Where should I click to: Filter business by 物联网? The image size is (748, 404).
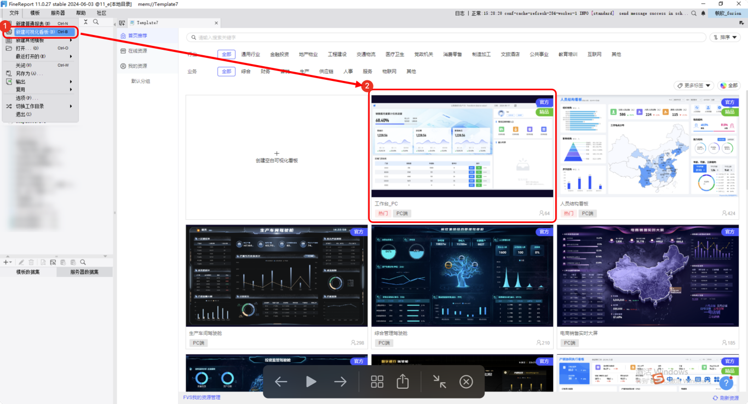(389, 71)
